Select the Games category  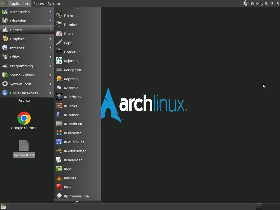(x=27, y=30)
